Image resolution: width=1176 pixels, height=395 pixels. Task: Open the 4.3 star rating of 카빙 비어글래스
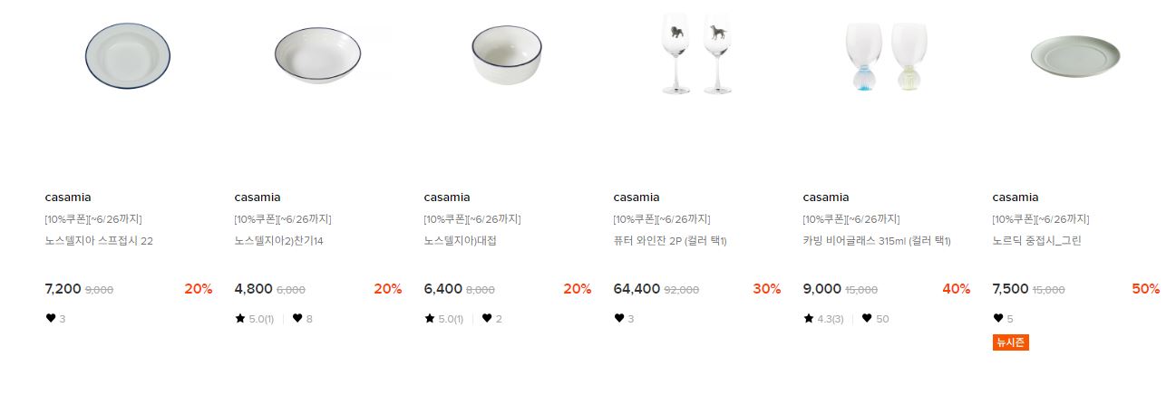[x=823, y=319]
